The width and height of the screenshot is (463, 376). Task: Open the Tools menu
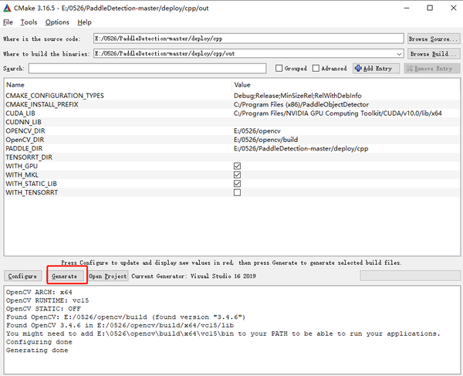[29, 22]
